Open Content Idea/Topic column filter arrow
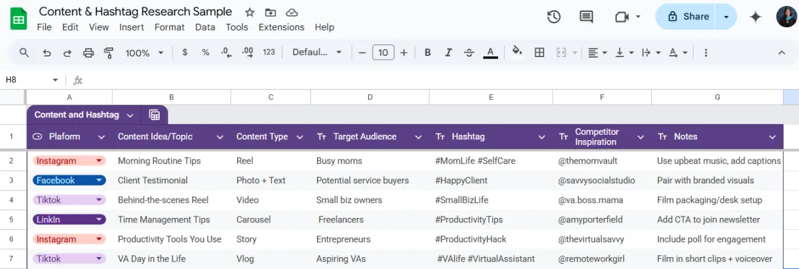 tap(220, 137)
